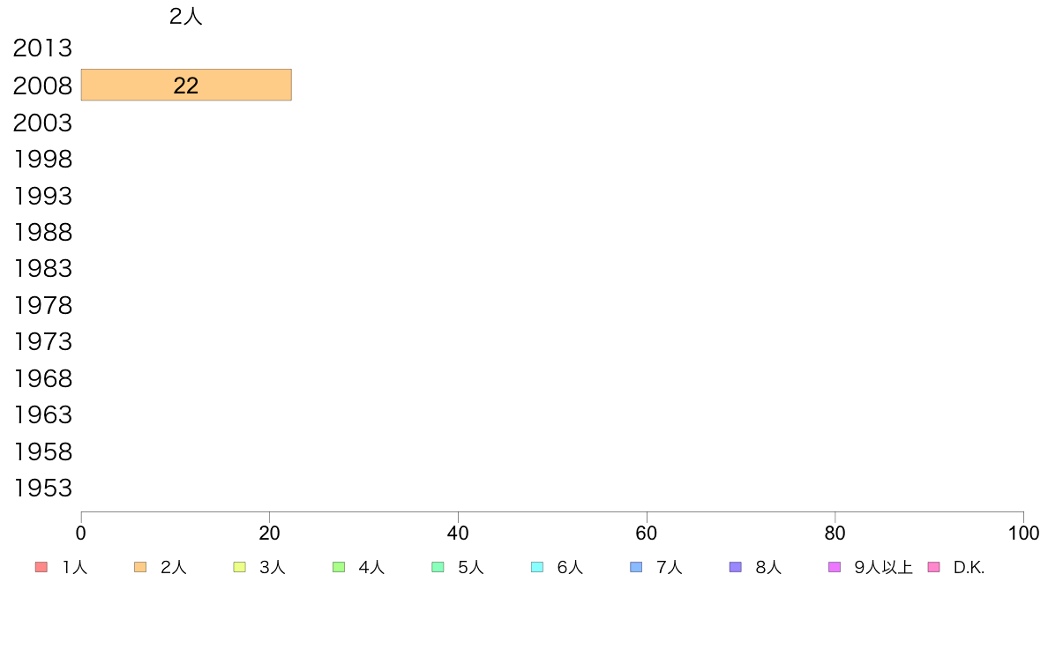Click the 2人 header label above bar
1048x649 pixels.
click(186, 16)
